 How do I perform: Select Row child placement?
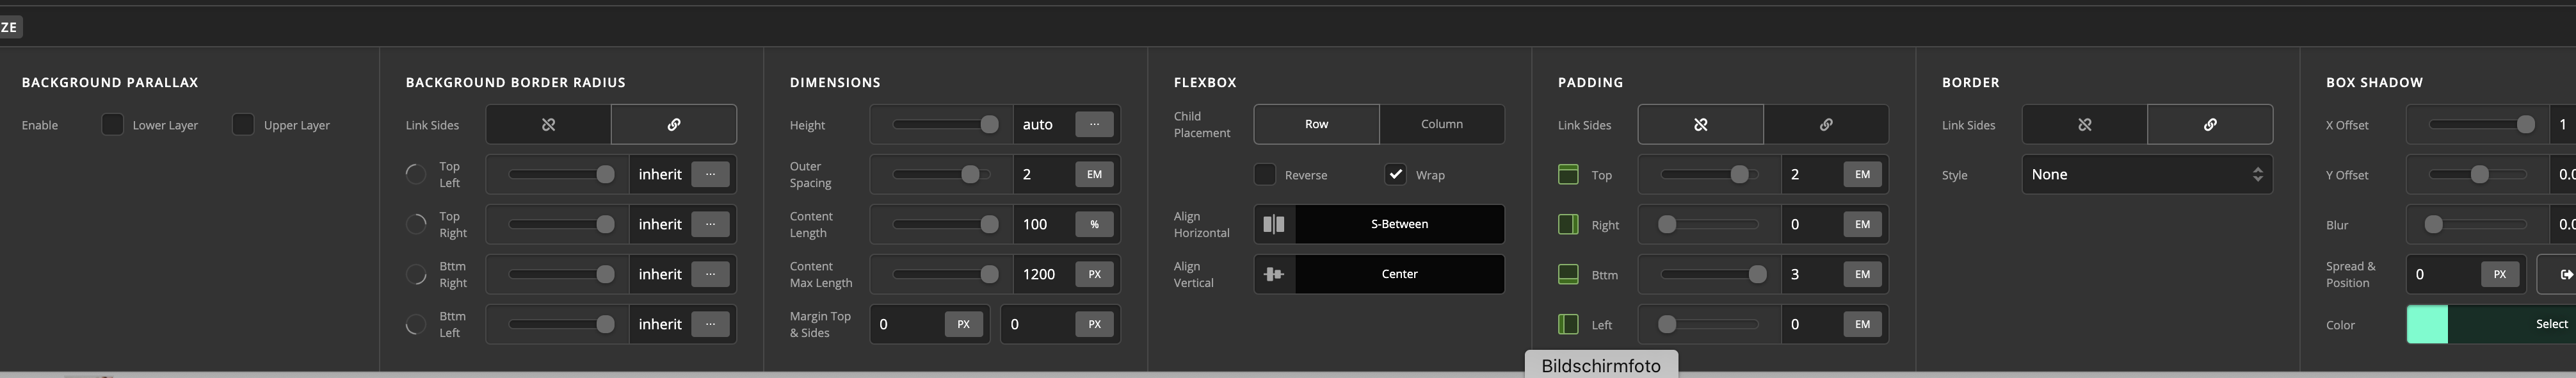(1316, 125)
